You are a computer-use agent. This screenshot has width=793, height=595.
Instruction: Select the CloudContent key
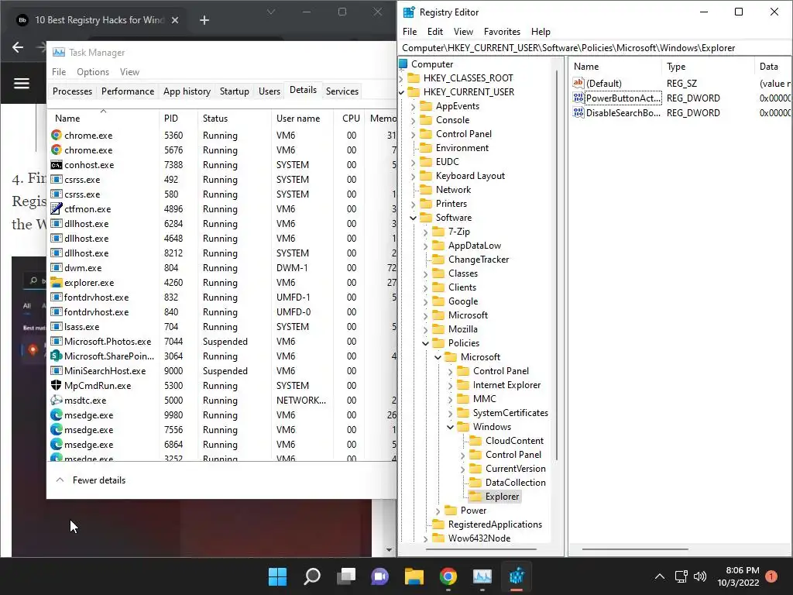coord(514,441)
